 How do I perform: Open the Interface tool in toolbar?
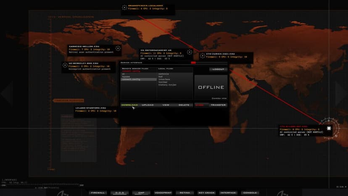click(x=228, y=193)
